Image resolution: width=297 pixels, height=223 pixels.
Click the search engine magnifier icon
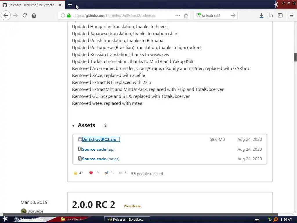198,15
